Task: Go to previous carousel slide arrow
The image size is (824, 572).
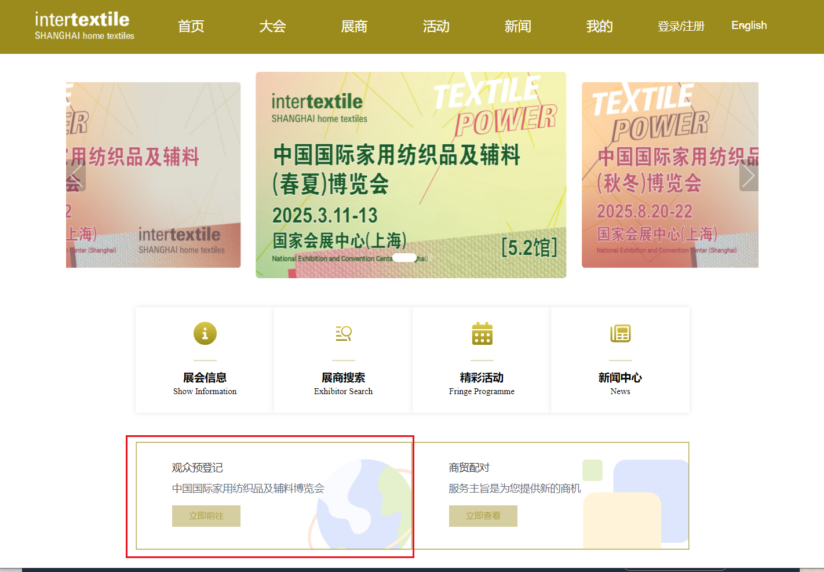Action: click(76, 176)
